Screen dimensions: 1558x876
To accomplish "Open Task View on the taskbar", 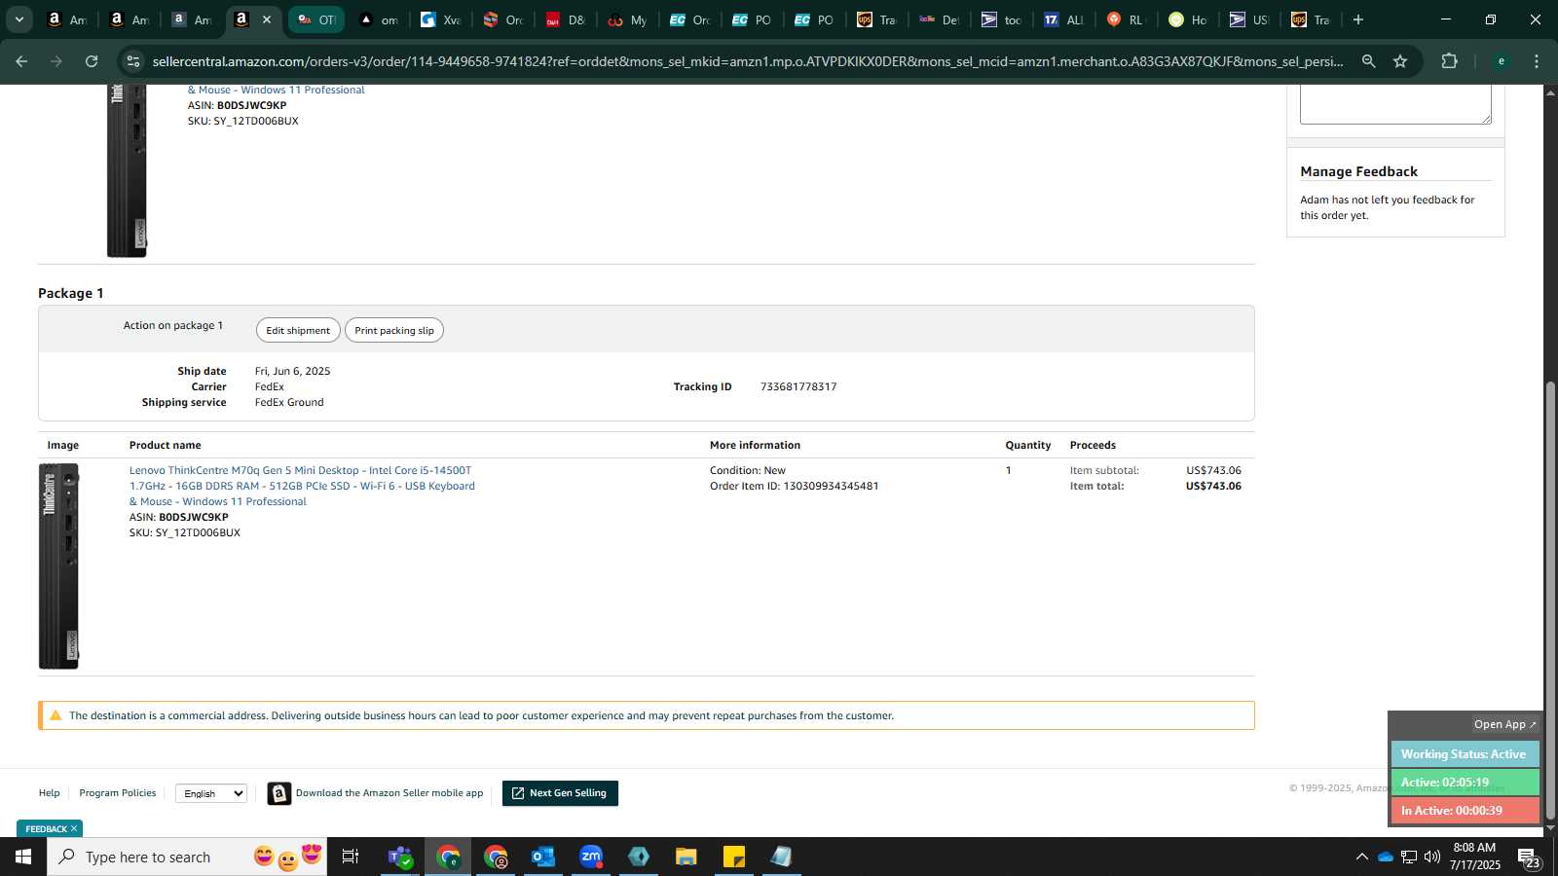I will click(x=351, y=857).
